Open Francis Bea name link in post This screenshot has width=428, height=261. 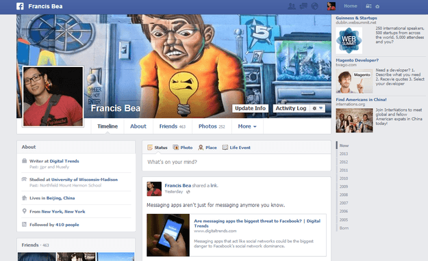pos(177,186)
